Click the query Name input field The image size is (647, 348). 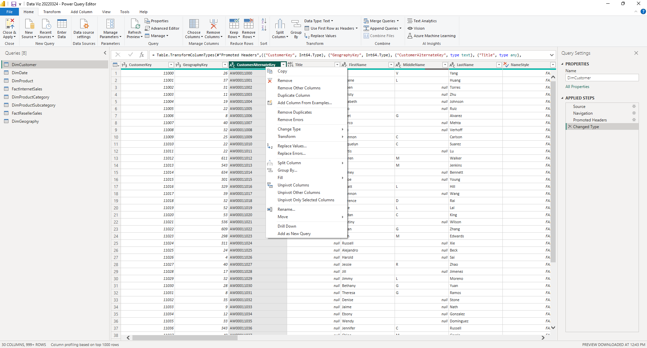602,78
